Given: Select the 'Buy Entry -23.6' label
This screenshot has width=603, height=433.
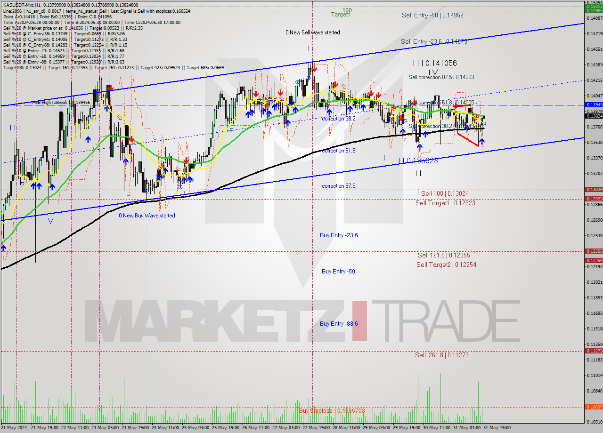Looking at the screenshot, I should (339, 235).
